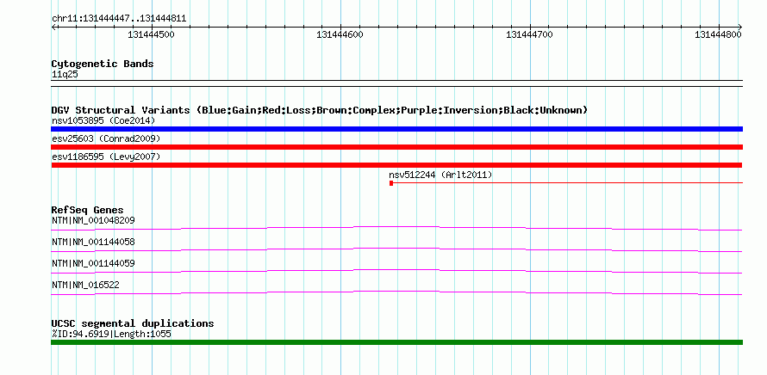Viewport: 767px width, 375px height.
Task: Open the nsv512244 (Arlt2011) label
Action: [440, 175]
